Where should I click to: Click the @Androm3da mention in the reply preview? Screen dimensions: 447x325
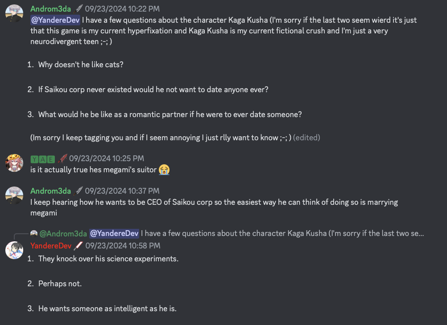pyautogui.click(x=63, y=233)
